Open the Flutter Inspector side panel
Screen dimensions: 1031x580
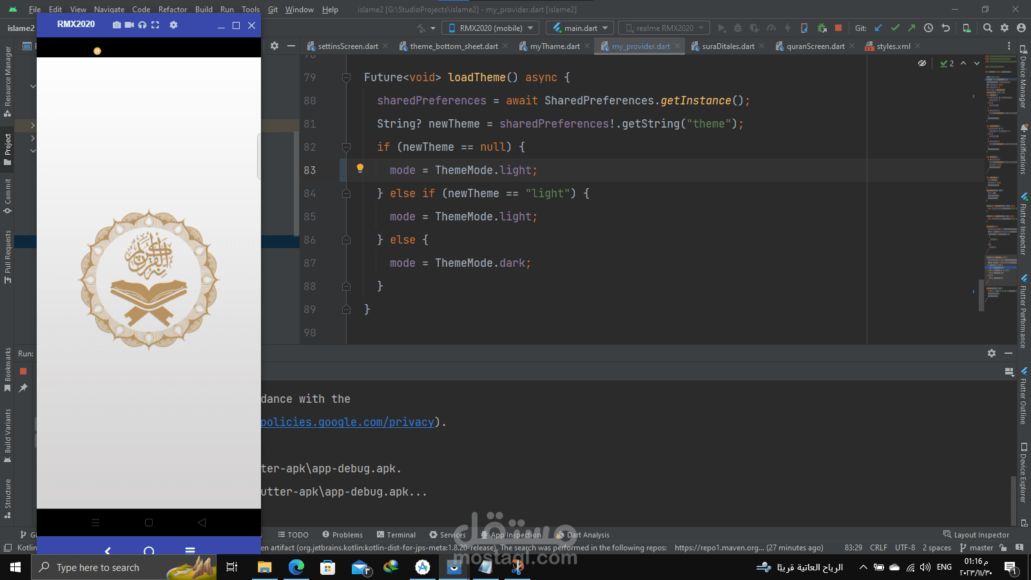[x=1023, y=224]
